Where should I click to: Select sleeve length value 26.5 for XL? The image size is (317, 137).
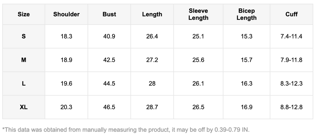198,107
